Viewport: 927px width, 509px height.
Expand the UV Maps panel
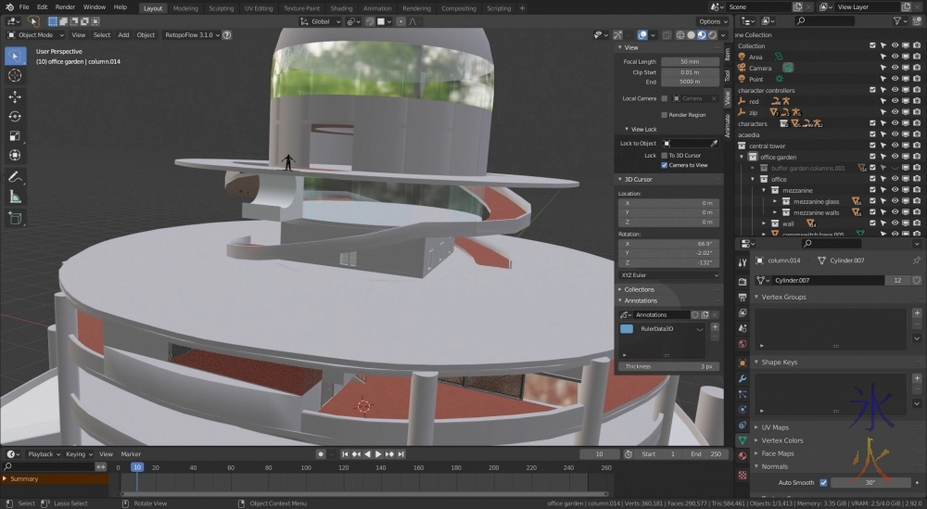click(775, 427)
